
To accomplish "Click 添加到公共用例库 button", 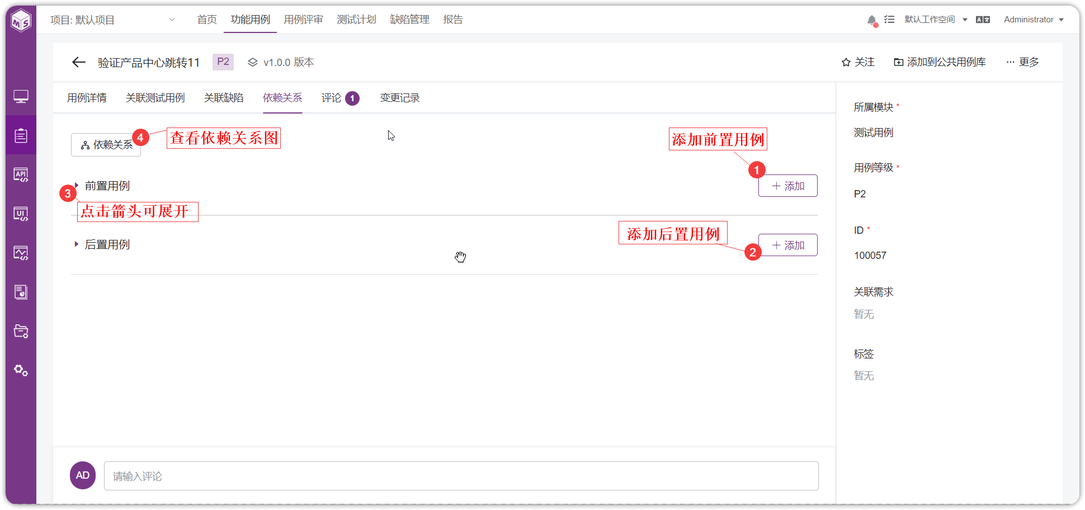I will click(x=940, y=62).
